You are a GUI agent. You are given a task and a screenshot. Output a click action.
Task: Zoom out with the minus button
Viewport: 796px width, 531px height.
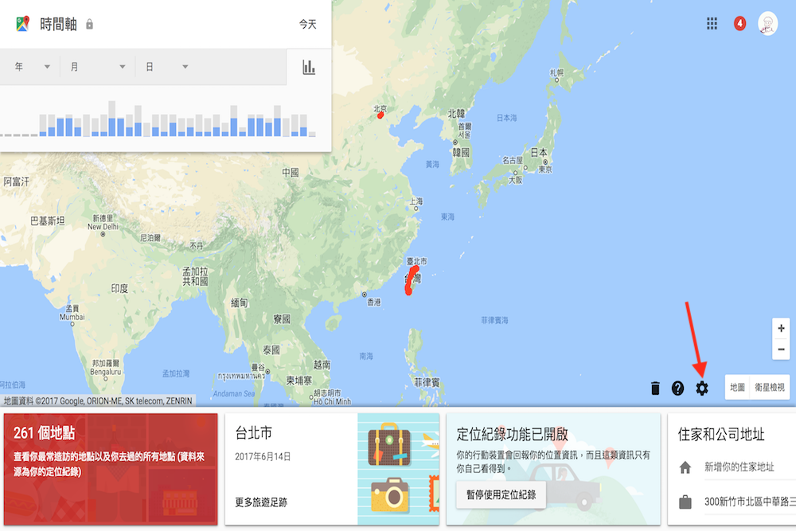pyautogui.click(x=780, y=349)
